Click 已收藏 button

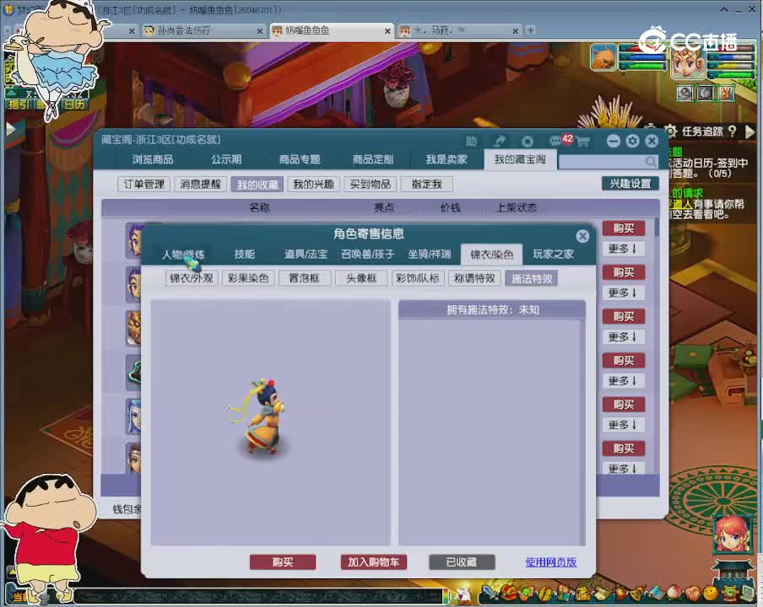[x=462, y=562]
